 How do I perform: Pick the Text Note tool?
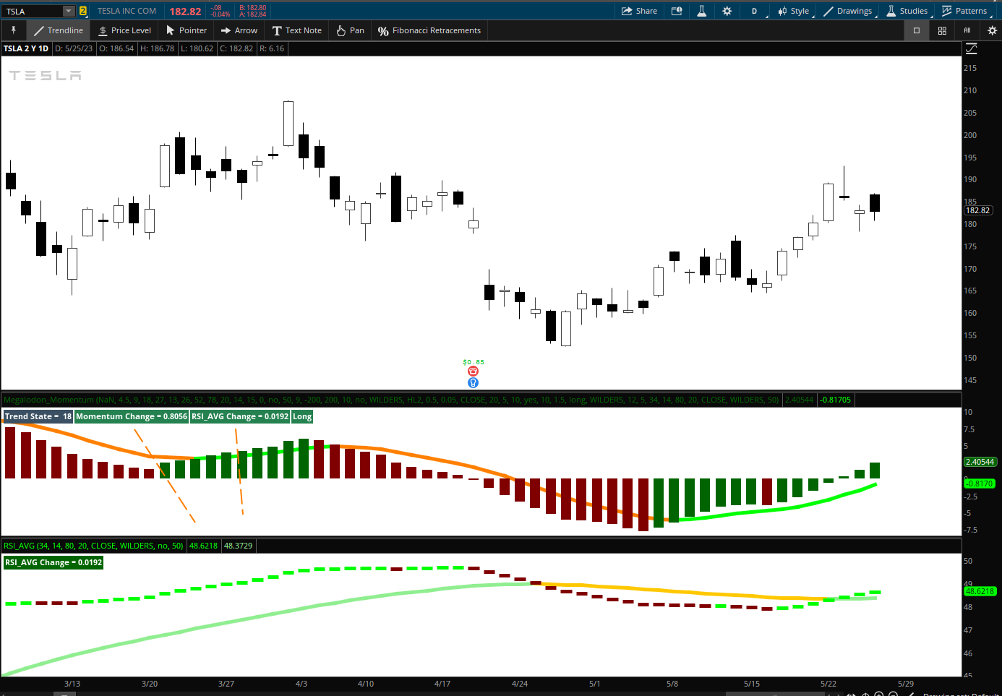pos(297,30)
